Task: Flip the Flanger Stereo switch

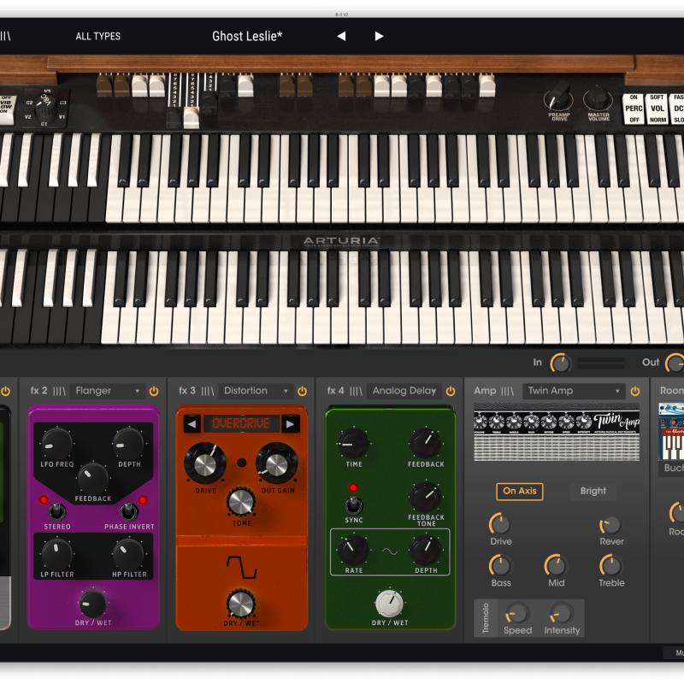Action: tap(56, 510)
